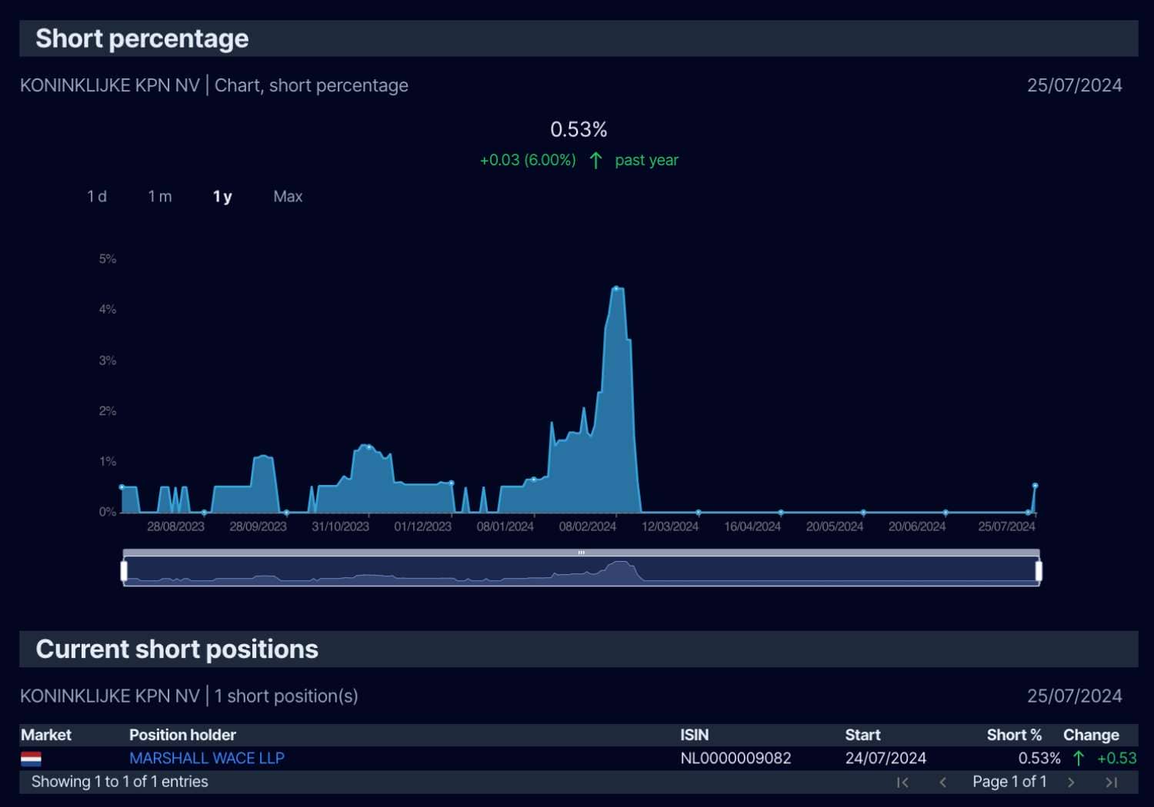The height and width of the screenshot is (807, 1154).
Task: Click the latest data point at 25/07/2024
Action: (x=1035, y=486)
